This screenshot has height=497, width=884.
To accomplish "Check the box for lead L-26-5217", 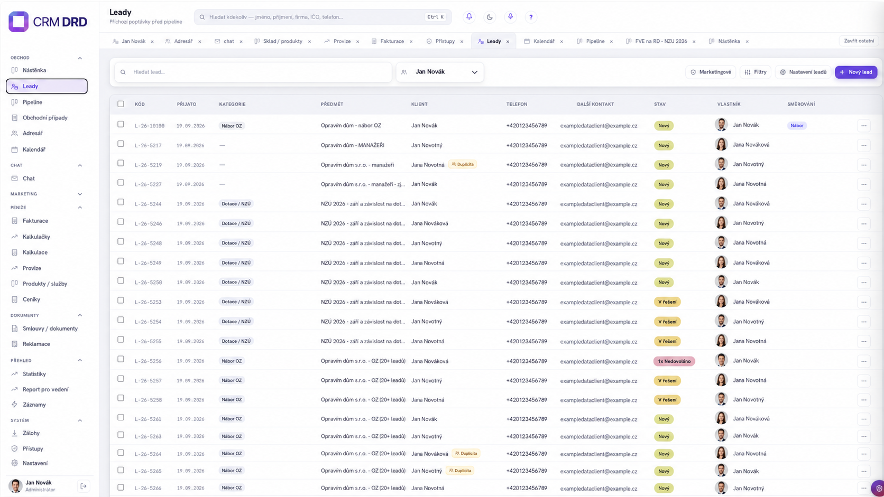I will tap(121, 144).
